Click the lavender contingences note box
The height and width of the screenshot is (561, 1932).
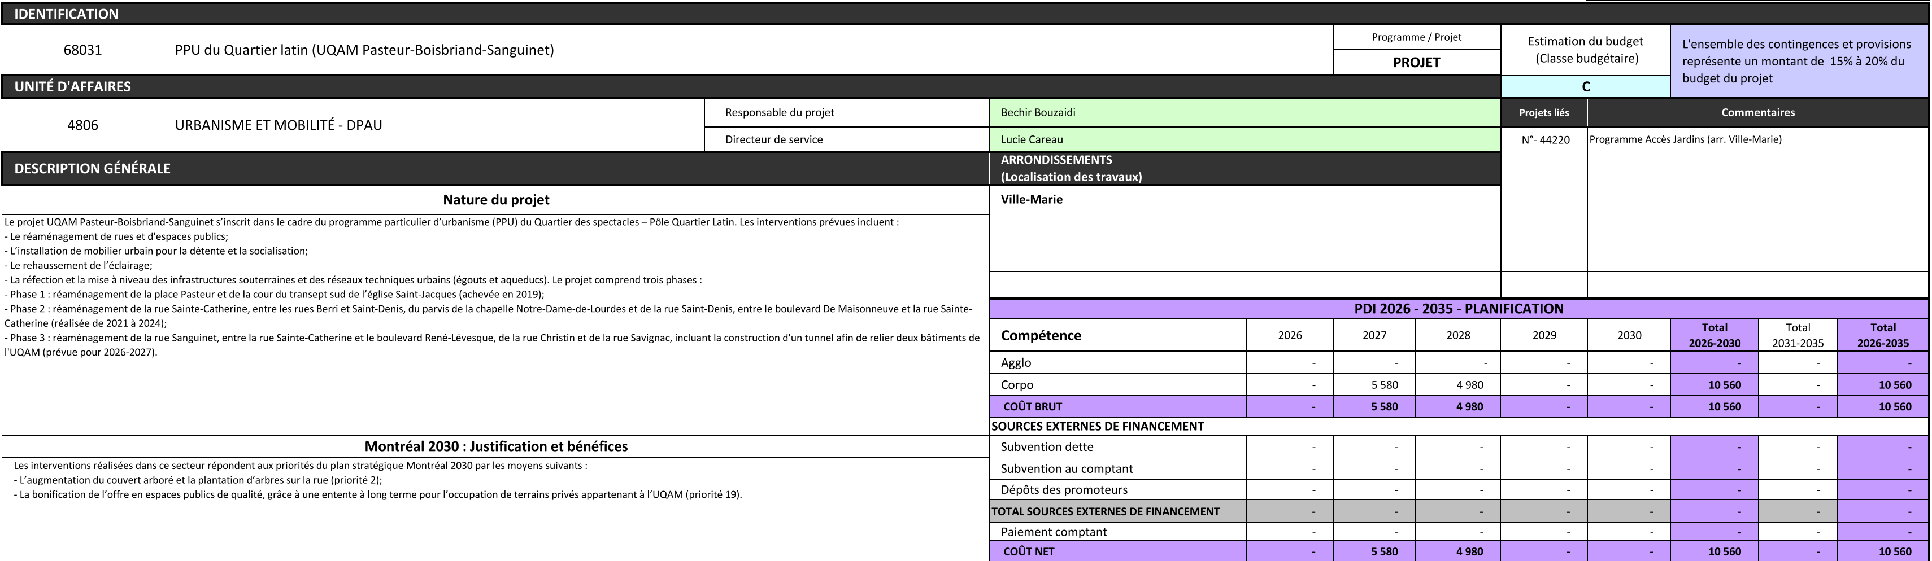[x=1799, y=62]
